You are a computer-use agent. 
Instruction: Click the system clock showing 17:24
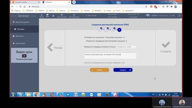click(x=175, y=95)
